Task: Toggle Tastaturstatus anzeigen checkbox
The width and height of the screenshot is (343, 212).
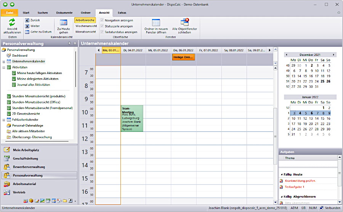Action: point(102,32)
